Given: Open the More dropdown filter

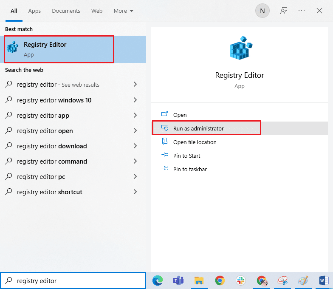Looking at the screenshot, I should 123,11.
